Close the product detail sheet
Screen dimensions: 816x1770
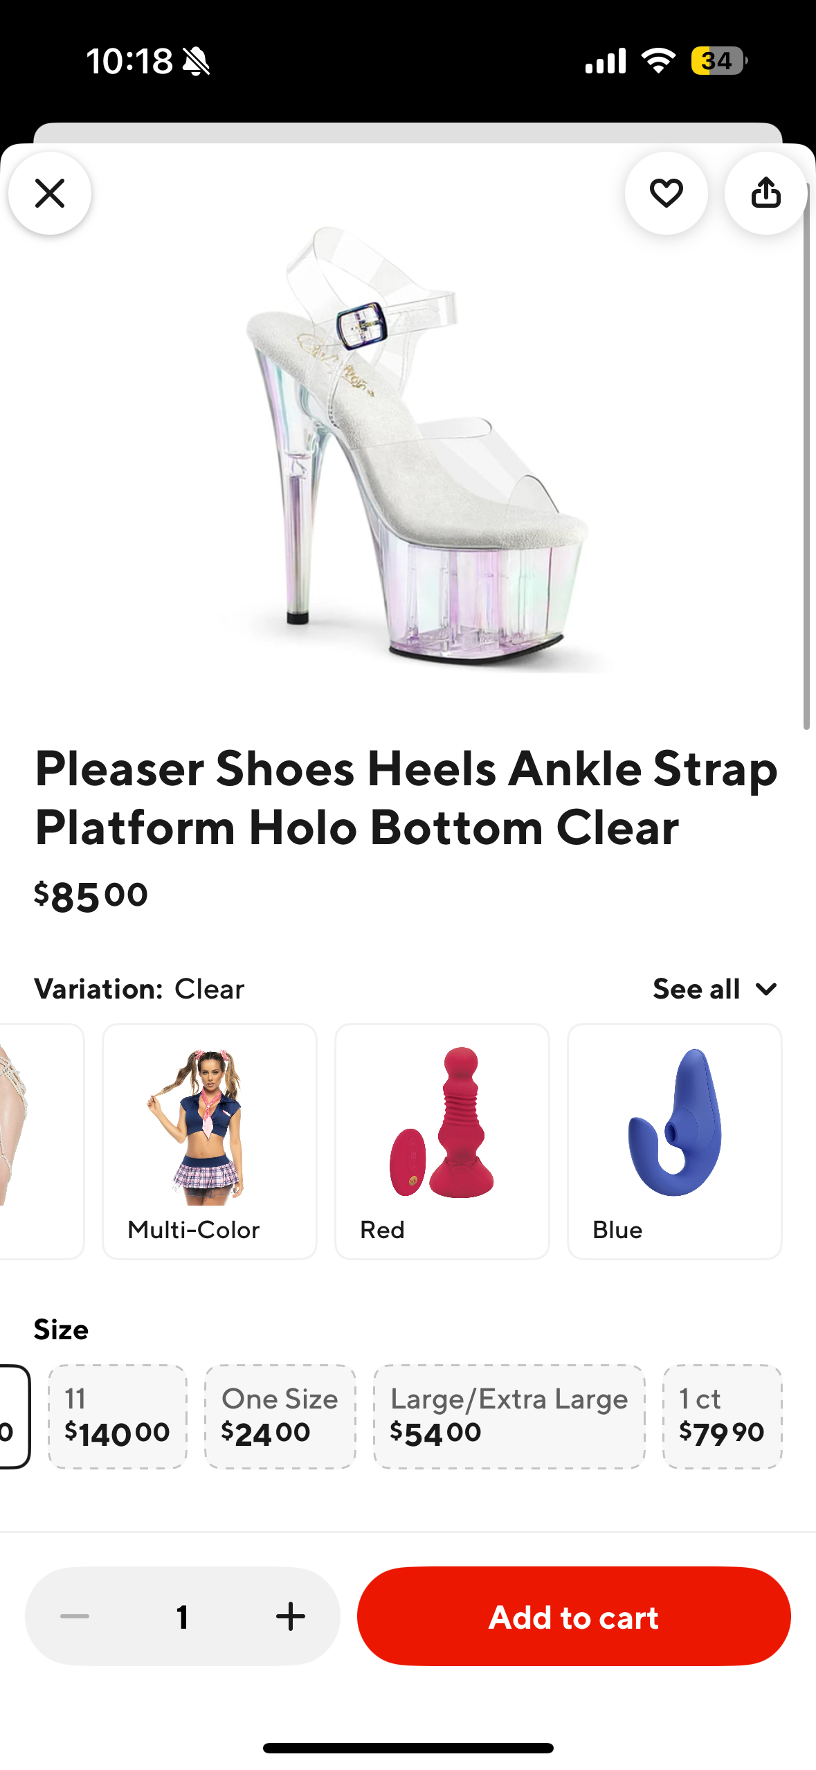tap(50, 193)
